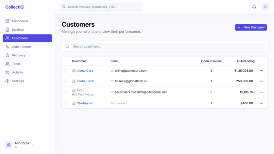Click outstanding amount ₹50,000.00
Viewport: 274px width, 154px height.
pos(244,81)
